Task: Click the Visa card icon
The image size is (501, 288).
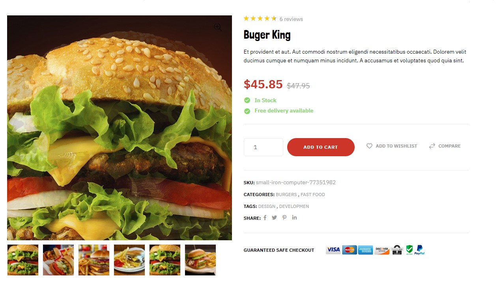Action: 333,250
